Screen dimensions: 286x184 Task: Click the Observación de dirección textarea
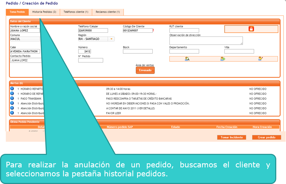[x=206, y=41]
